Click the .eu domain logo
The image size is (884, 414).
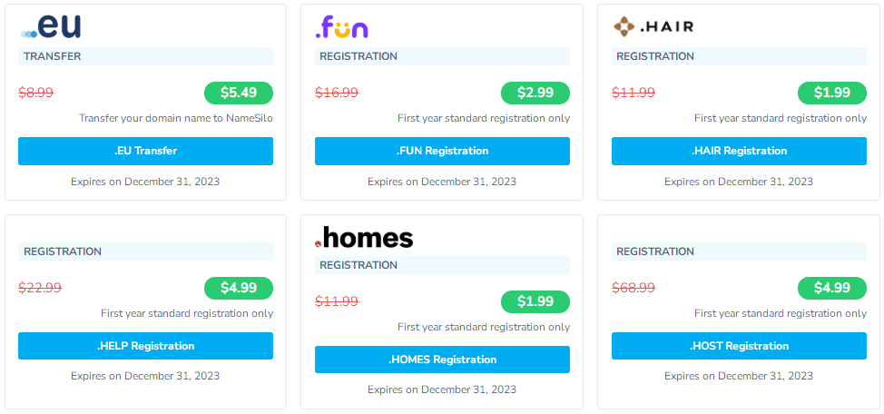(51, 26)
